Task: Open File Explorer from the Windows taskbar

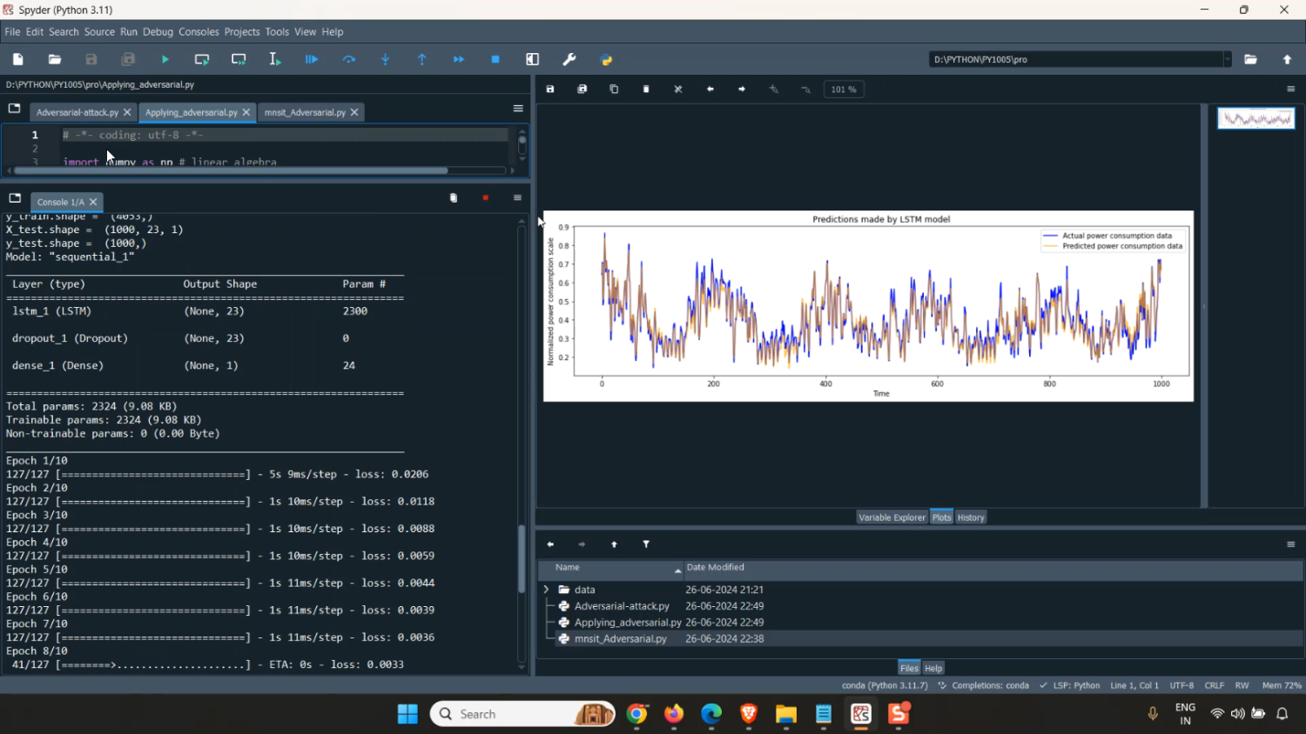Action: point(786,714)
